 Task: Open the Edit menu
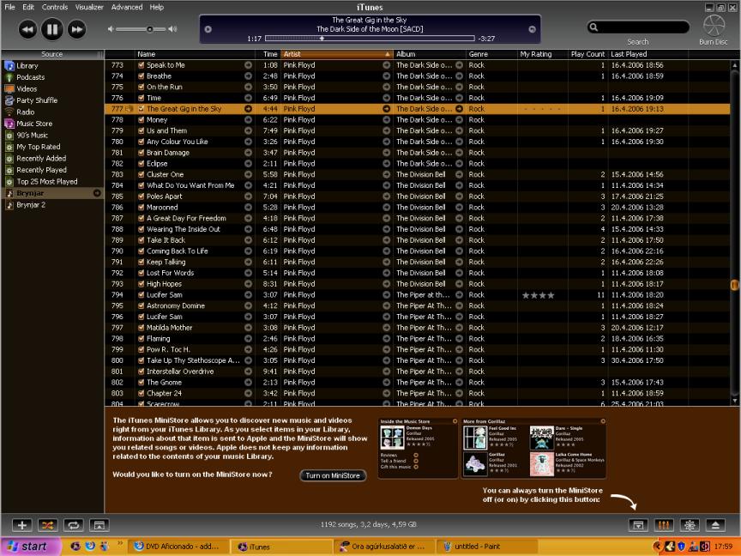[28, 7]
